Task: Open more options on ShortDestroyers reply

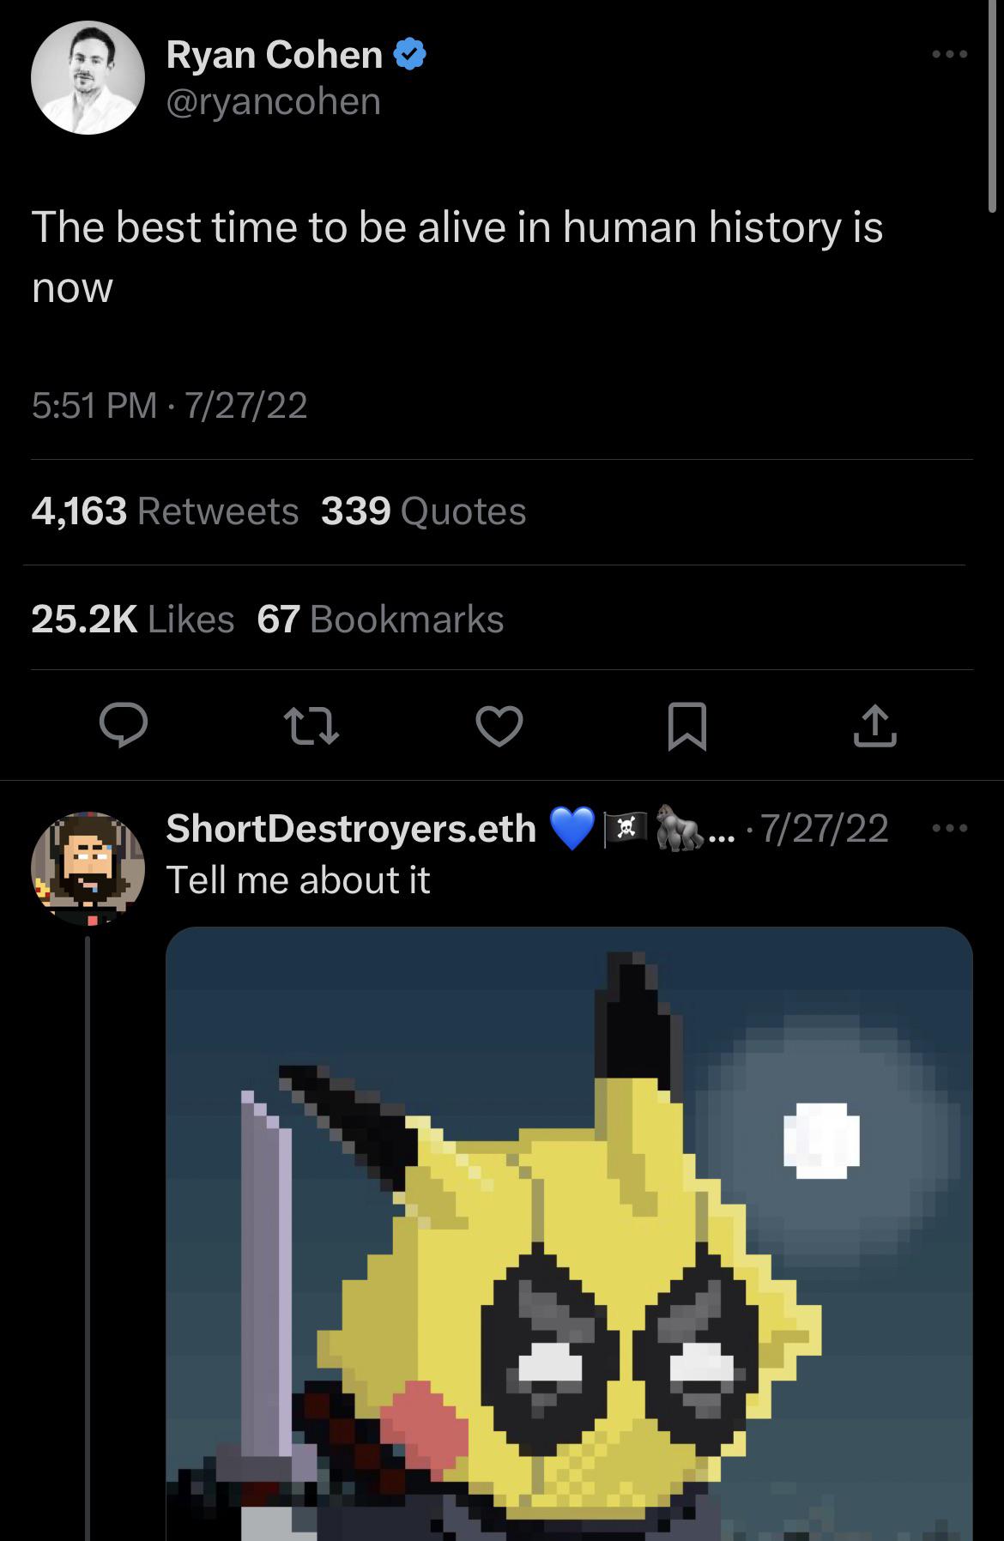Action: pyautogui.click(x=950, y=829)
